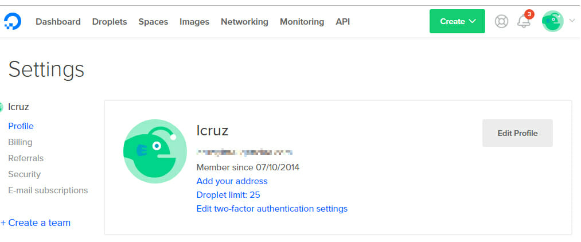Click the Member since 07/10/2014 text
The image size is (581, 242).
(248, 167)
